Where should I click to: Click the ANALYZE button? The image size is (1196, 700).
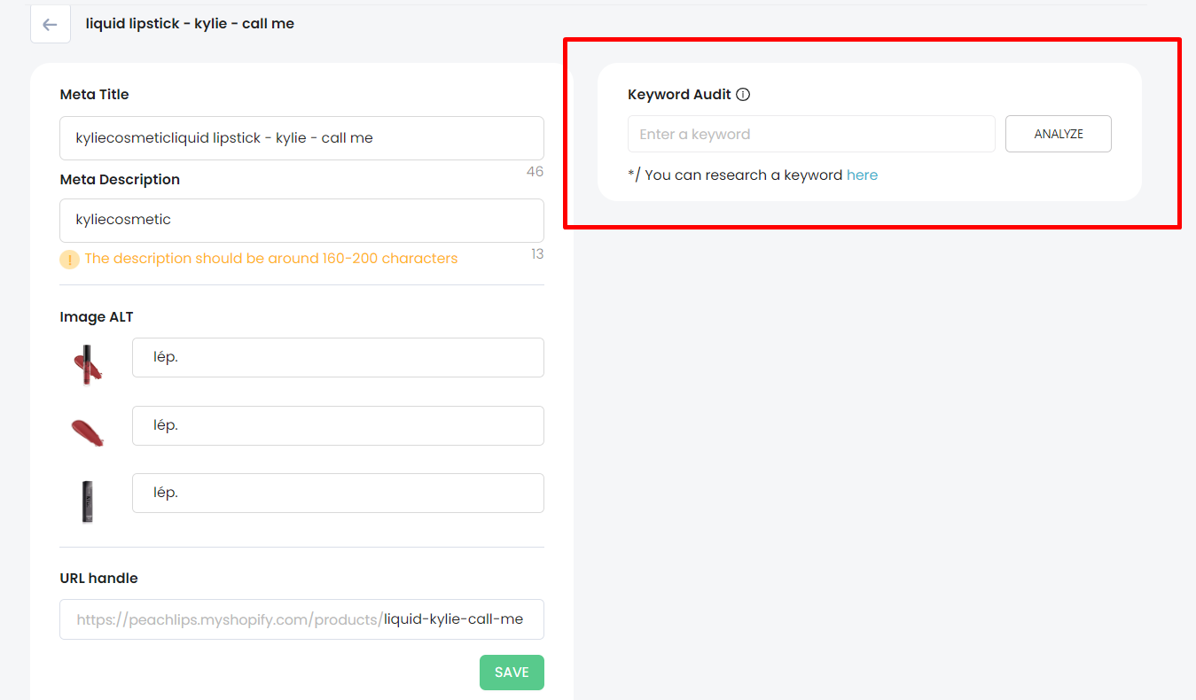(x=1059, y=134)
